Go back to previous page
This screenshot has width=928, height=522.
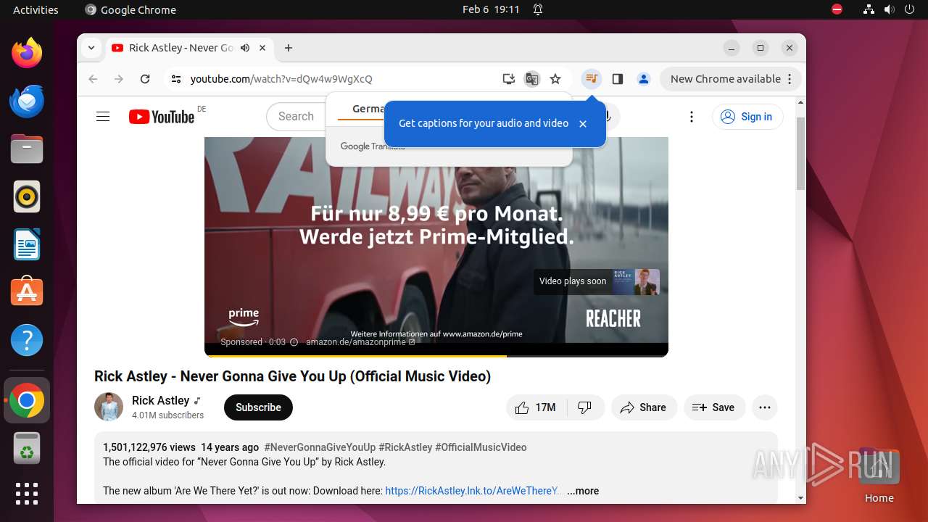tap(93, 79)
